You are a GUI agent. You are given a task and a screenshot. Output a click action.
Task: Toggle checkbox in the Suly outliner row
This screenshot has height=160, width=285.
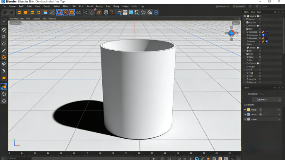[x=260, y=54]
